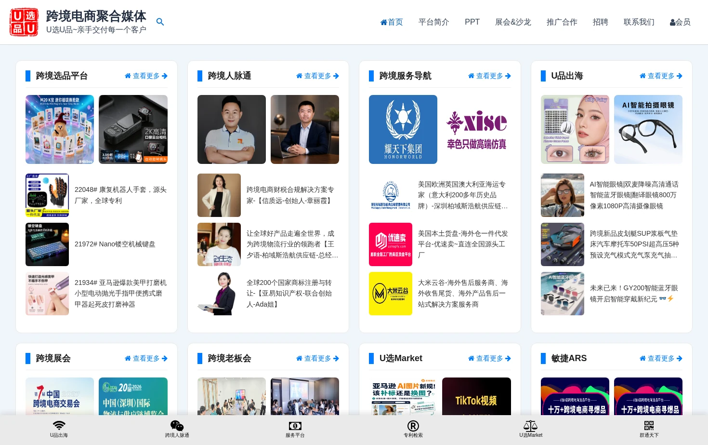Screen dimensions: 708x445
Task: Open the 中国(深圳)国际物流 expo banner
Action: 133,396
